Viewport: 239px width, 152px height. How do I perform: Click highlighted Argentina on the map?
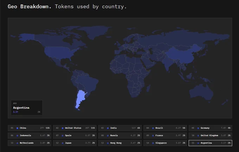point(80,98)
